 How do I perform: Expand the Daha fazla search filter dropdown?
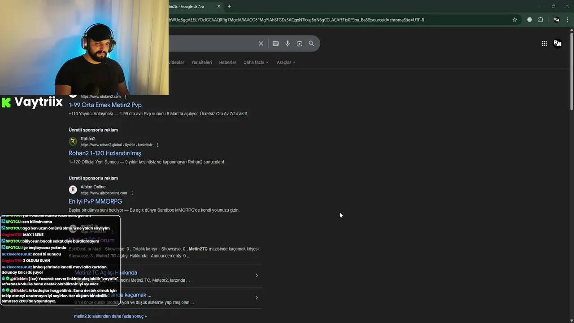click(x=256, y=62)
